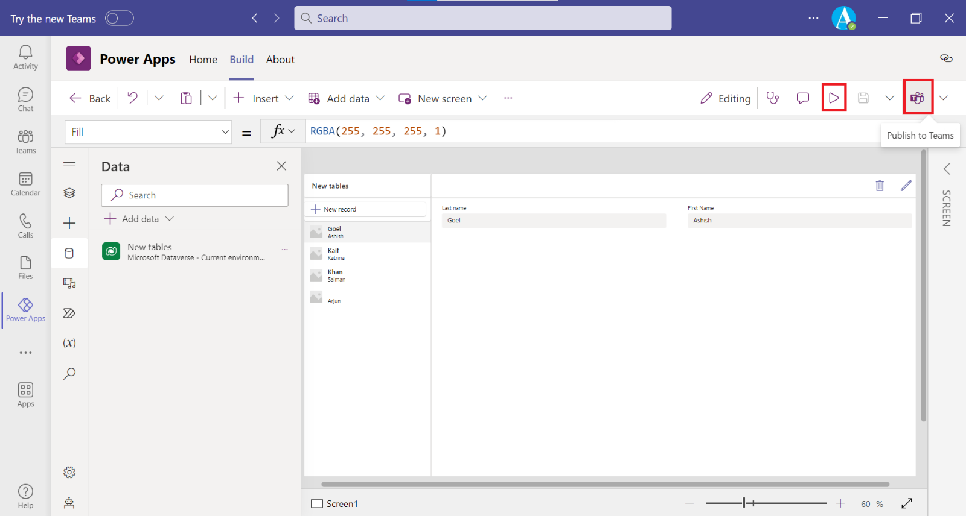Switch to the About tab
This screenshot has width=966, height=516.
[280, 60]
